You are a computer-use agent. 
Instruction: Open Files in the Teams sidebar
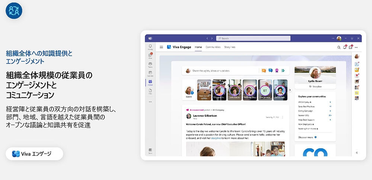(150, 91)
